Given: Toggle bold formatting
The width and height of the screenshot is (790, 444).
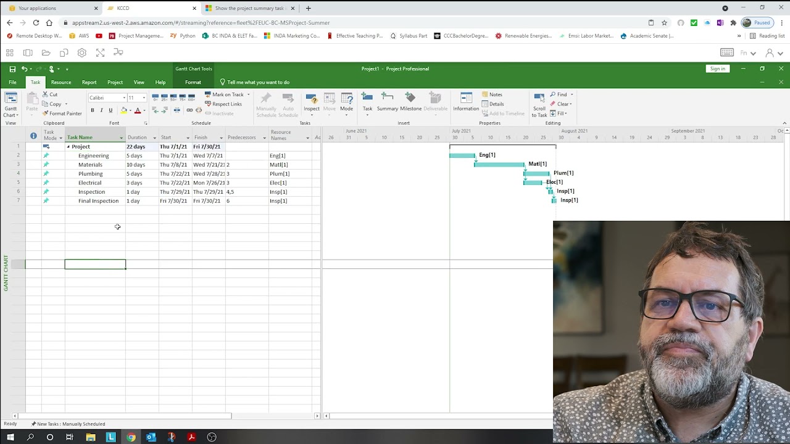Looking at the screenshot, I should tap(93, 110).
